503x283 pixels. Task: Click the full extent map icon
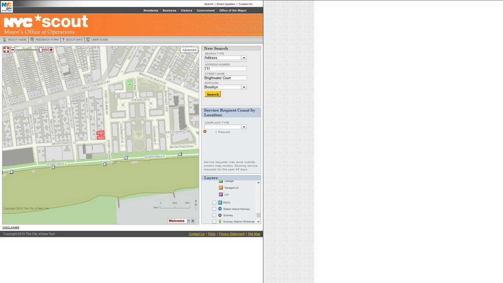click(x=6, y=50)
